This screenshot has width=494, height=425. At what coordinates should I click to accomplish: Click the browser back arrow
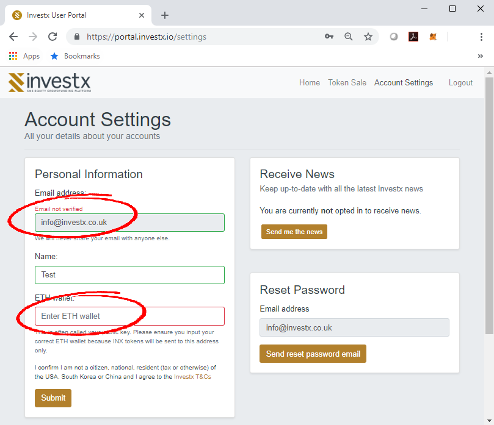pyautogui.click(x=13, y=37)
